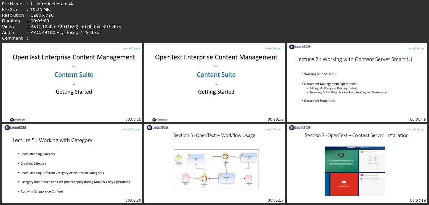Select the Initiator workflow step box
This screenshot has width=429, height=205.
click(226, 178)
